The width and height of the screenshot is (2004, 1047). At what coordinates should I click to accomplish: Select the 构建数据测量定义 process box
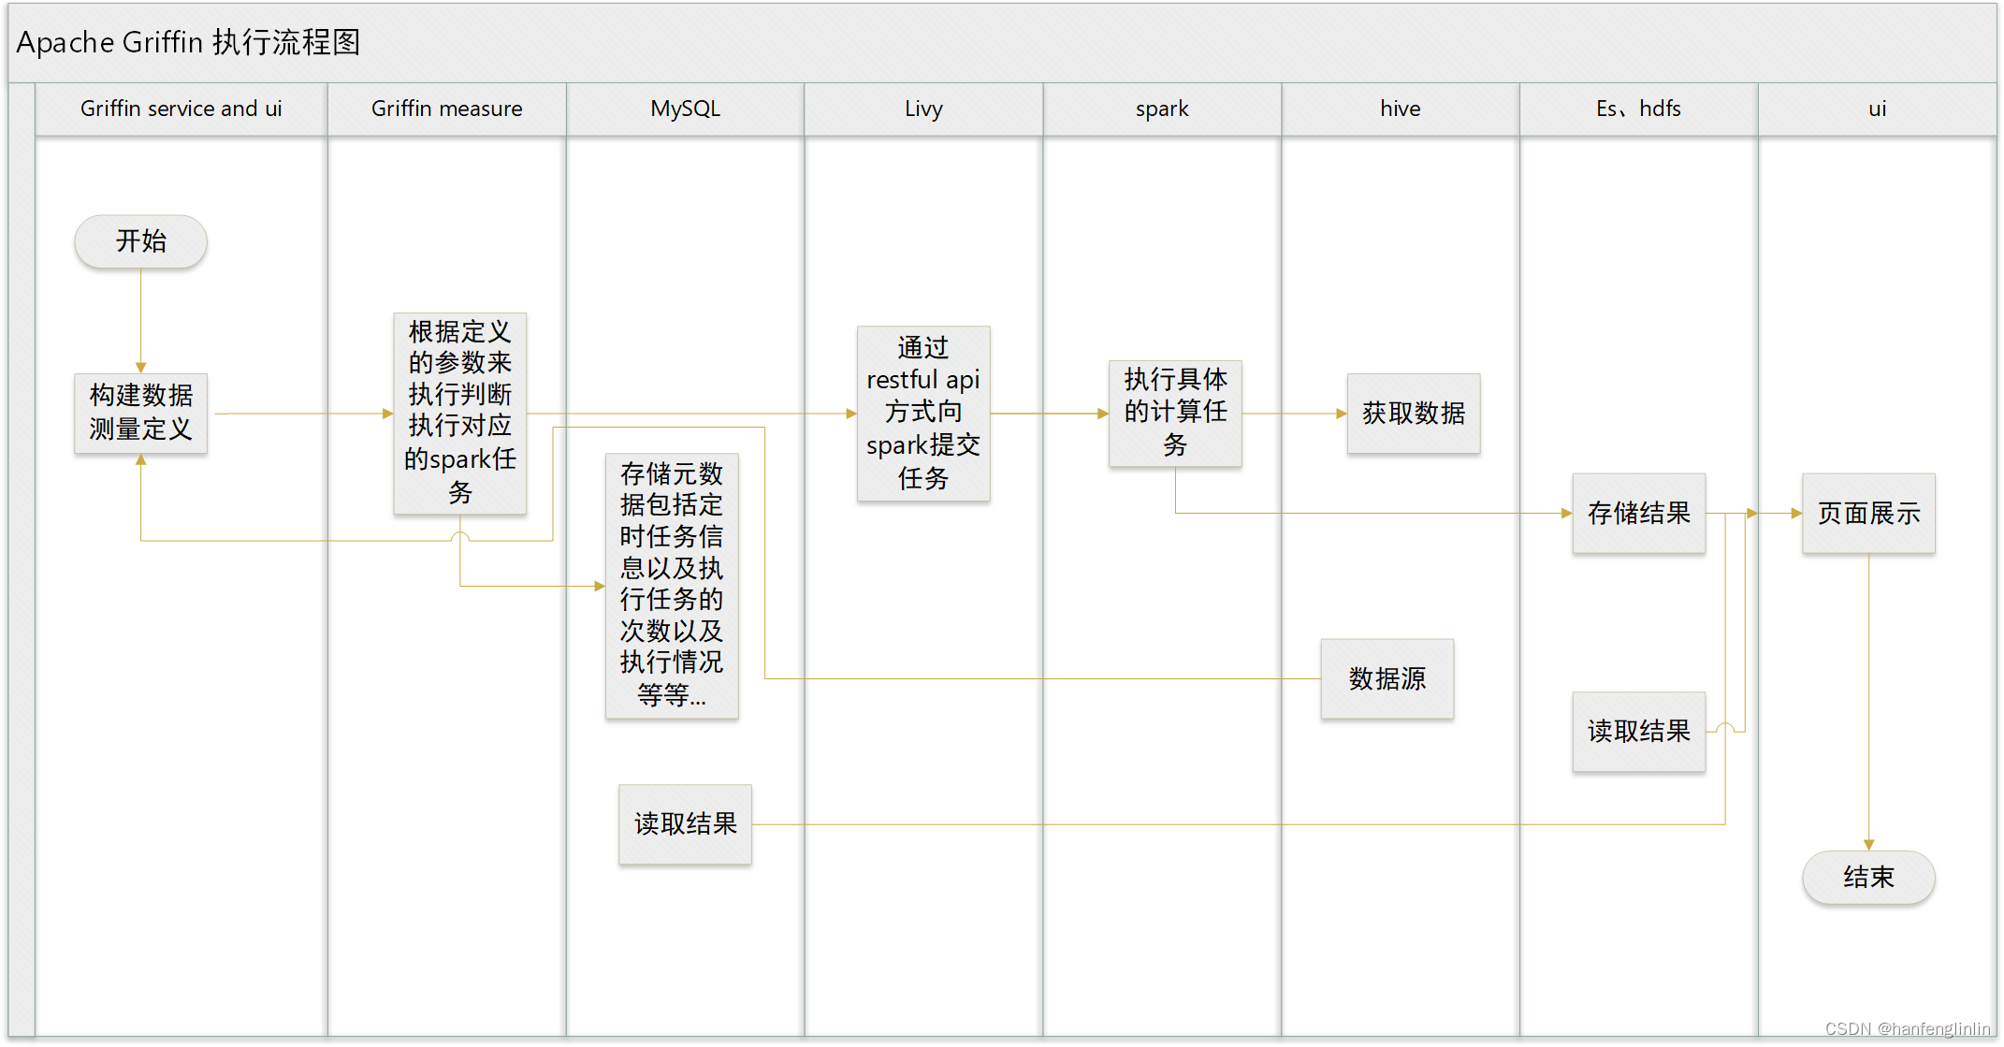140,413
